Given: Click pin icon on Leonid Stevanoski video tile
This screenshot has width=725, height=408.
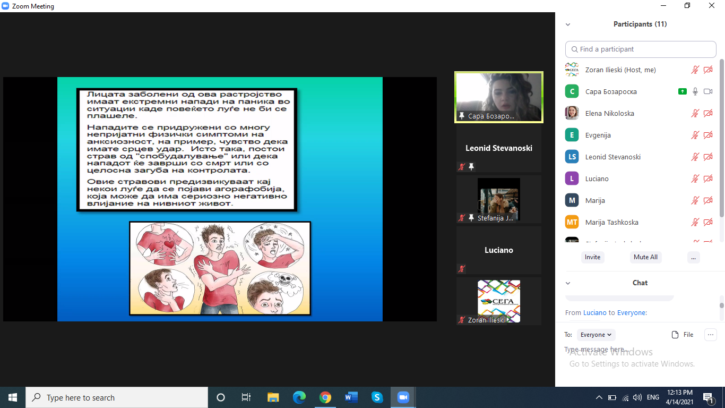Looking at the screenshot, I should [471, 167].
